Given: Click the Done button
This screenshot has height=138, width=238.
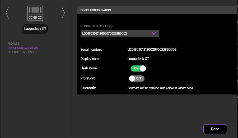Looking at the screenshot, I should point(215,129).
